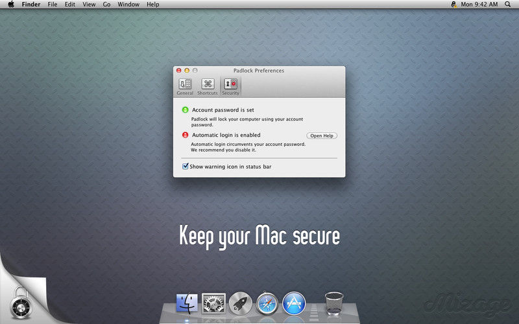Click the Padlock Preferences title bar
519x324 pixels.
pos(259,71)
